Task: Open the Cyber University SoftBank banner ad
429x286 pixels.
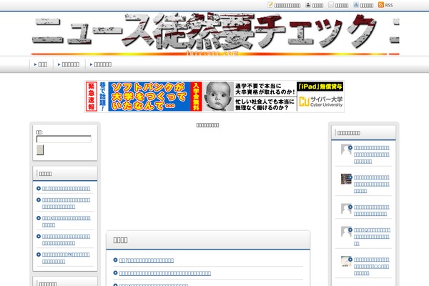Action: 214,96
